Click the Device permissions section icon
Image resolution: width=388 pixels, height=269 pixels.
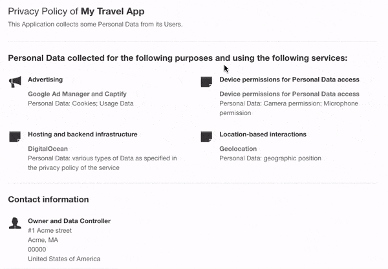(206, 82)
